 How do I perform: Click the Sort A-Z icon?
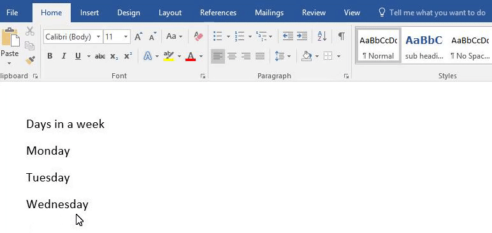[322, 36]
